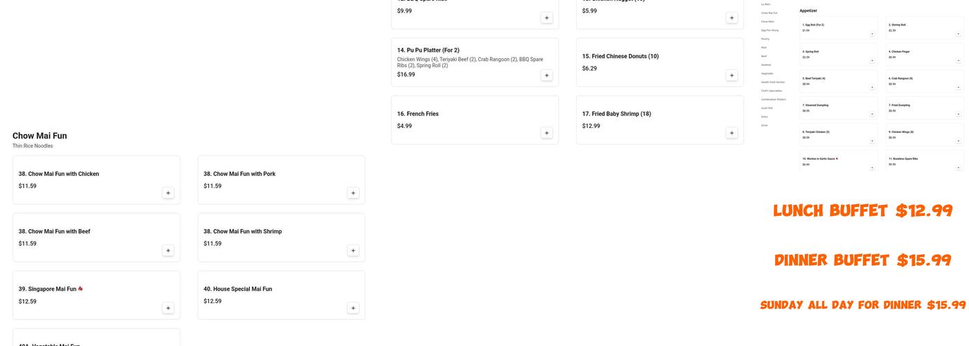
Task: Open the 14. Pu Pu Platter item title
Action: pyautogui.click(x=428, y=50)
